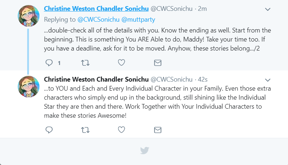Open the 42s timestamp on second tweet
The width and height of the screenshot is (288, 165).
[x=203, y=79]
